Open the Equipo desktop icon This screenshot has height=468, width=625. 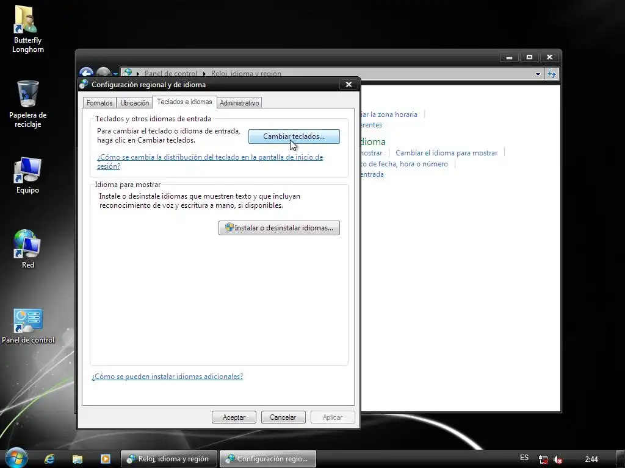click(27, 175)
